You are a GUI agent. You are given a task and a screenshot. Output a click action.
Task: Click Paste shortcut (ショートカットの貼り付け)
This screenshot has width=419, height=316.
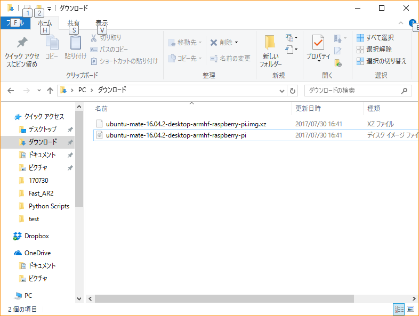point(124,61)
